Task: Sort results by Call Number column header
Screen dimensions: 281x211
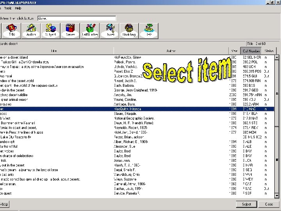Action: (251, 51)
